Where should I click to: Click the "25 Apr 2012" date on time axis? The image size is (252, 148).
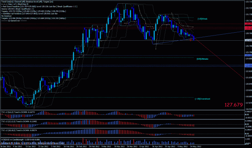[x=170, y=146]
